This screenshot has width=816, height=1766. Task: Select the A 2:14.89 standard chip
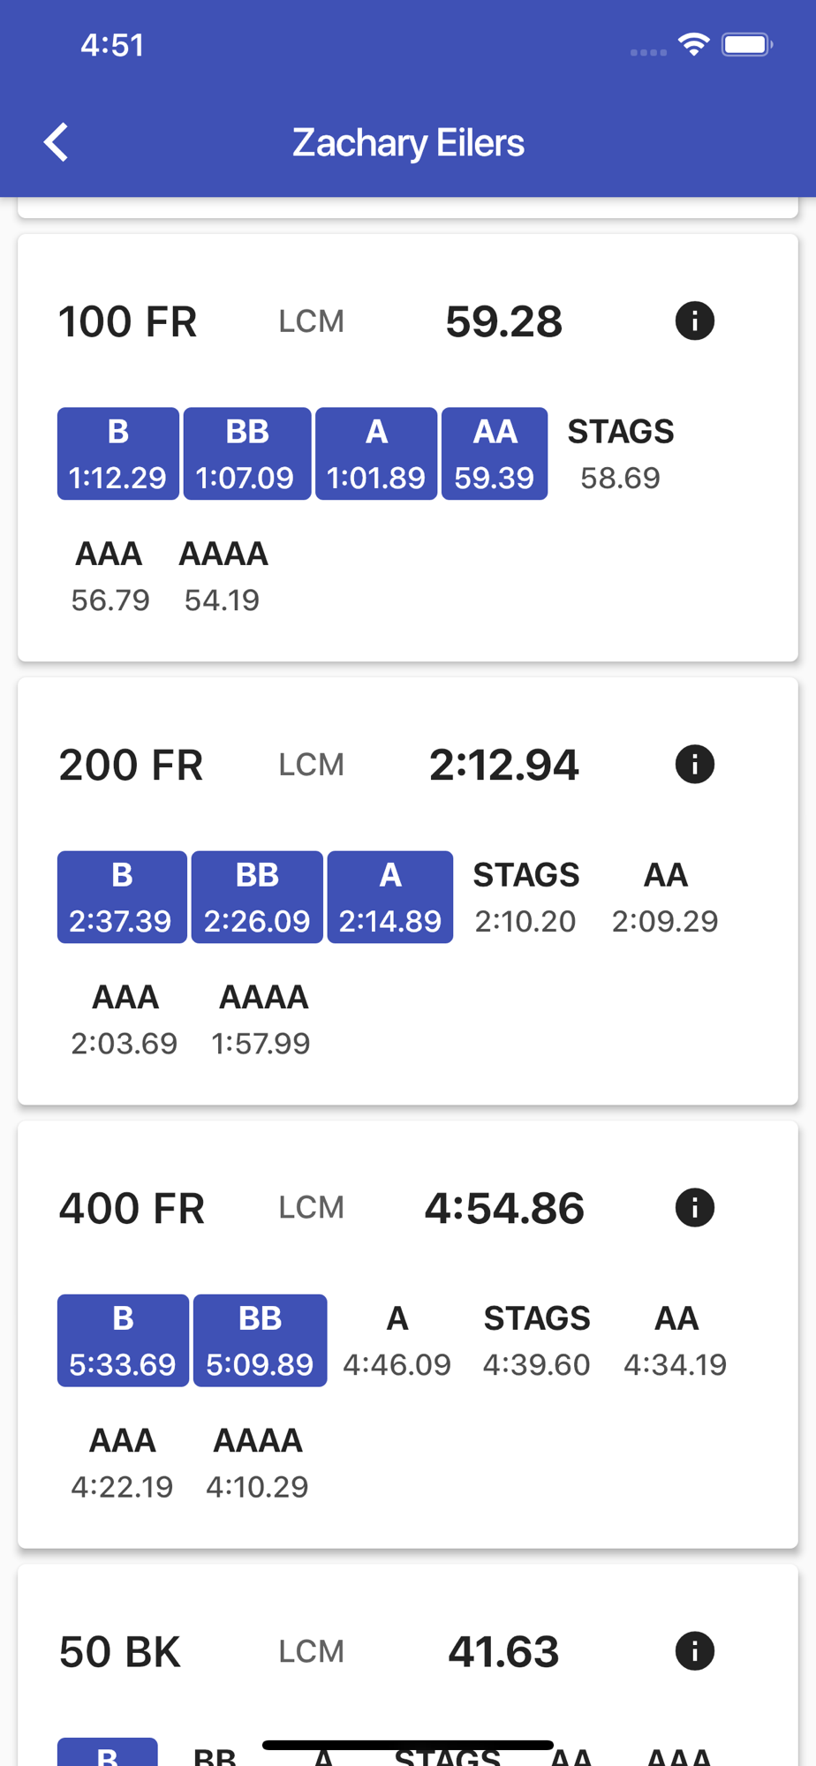390,897
